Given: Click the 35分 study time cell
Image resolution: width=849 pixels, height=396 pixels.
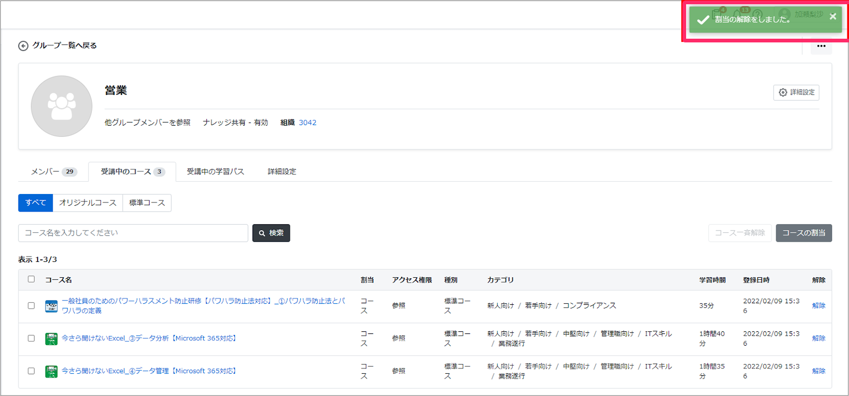Looking at the screenshot, I should coord(706,306).
